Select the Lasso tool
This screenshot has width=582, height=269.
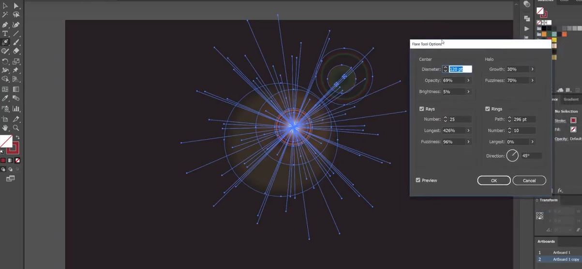click(x=16, y=15)
